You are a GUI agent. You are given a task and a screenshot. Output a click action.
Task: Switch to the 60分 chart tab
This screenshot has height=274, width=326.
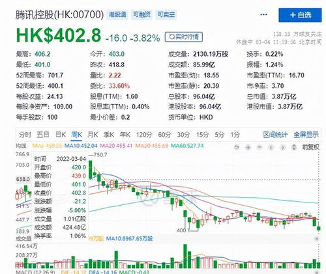click(164, 135)
